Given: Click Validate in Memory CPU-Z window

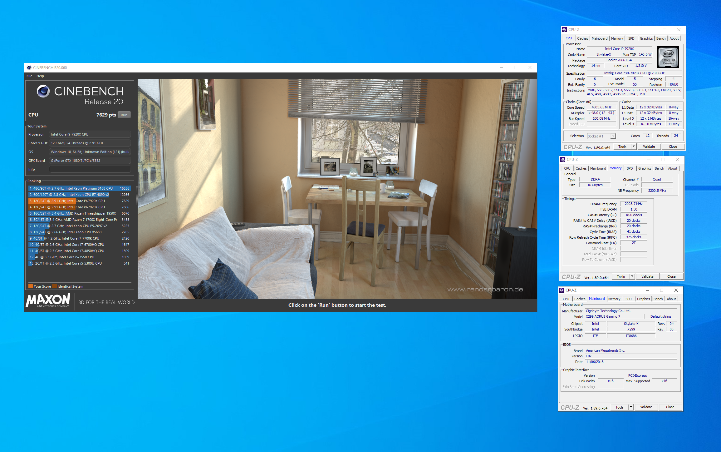Looking at the screenshot, I should [x=647, y=276].
